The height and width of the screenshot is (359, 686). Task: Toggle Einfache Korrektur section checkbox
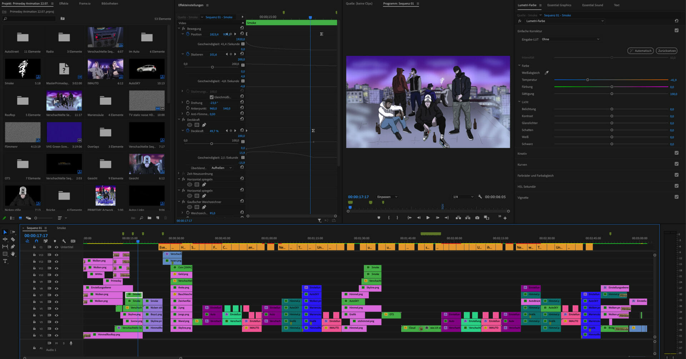tap(676, 31)
